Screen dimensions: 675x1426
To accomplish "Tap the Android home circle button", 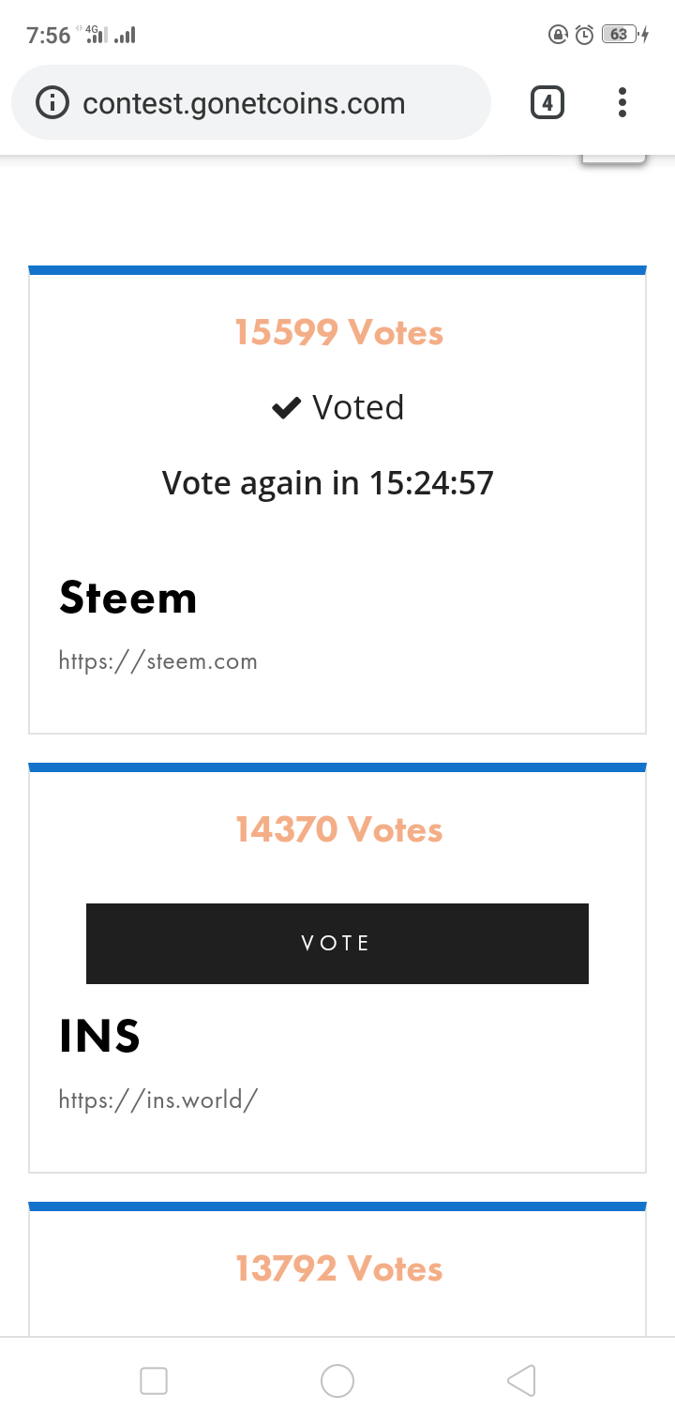I will click(x=337, y=1381).
